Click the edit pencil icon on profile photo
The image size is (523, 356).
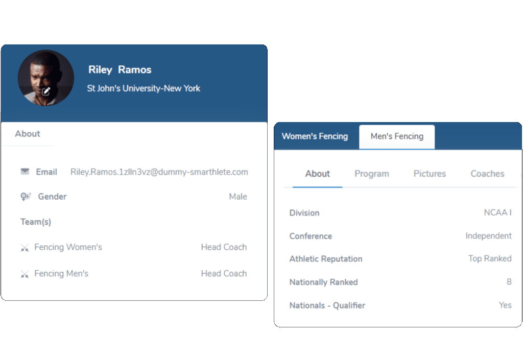[x=46, y=91]
